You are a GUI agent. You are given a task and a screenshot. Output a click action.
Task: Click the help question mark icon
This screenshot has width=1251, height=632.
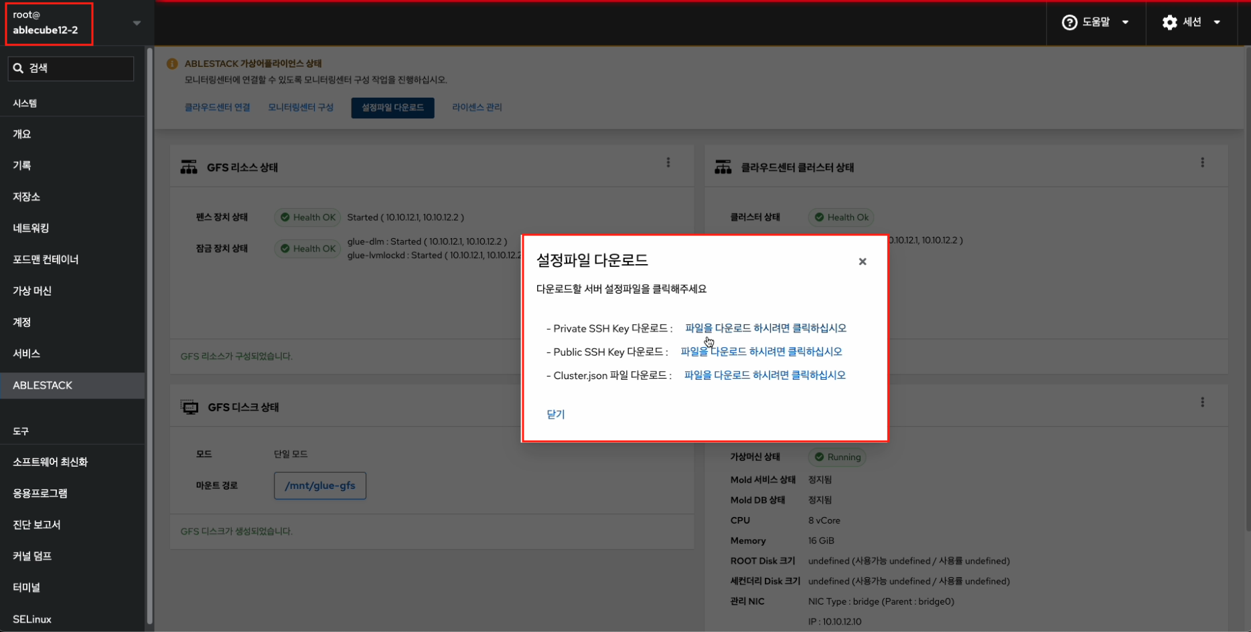(x=1070, y=22)
